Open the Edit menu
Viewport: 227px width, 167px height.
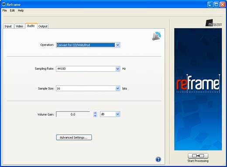12,10
